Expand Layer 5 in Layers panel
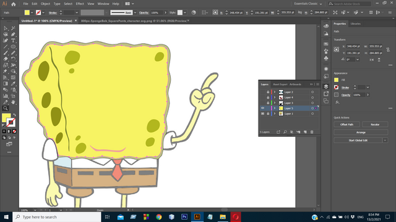Viewport: 396px width, 222px height. (x=275, y=109)
